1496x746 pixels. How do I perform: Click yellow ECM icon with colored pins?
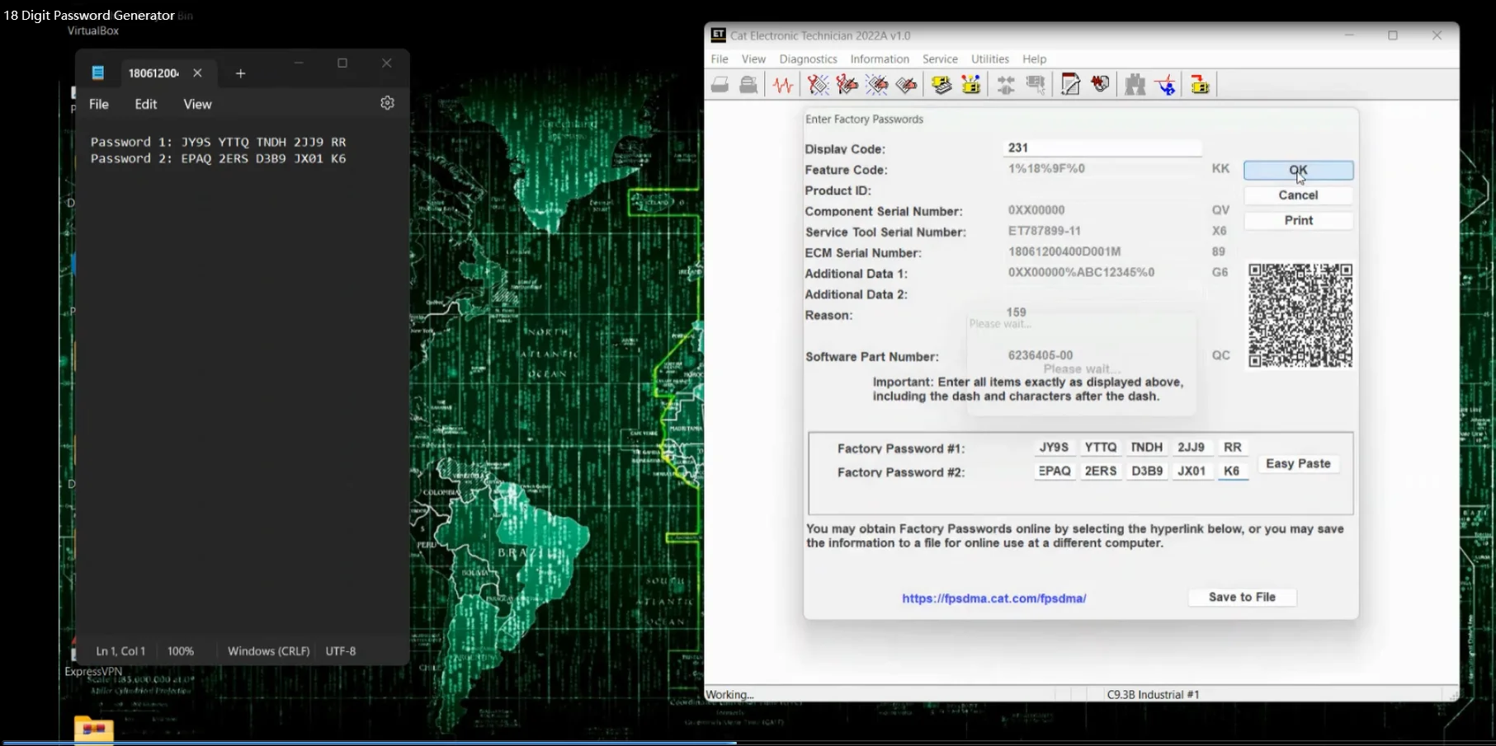tap(971, 85)
